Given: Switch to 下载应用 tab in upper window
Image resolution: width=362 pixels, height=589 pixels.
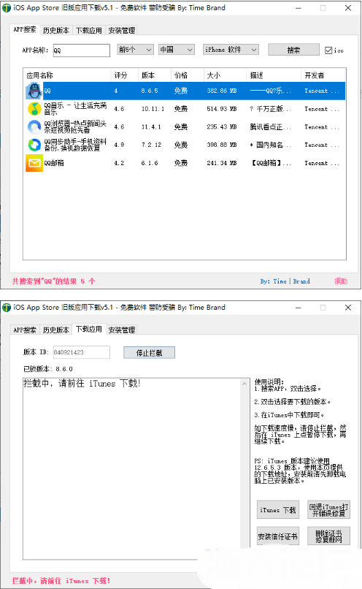Looking at the screenshot, I should click(88, 31).
